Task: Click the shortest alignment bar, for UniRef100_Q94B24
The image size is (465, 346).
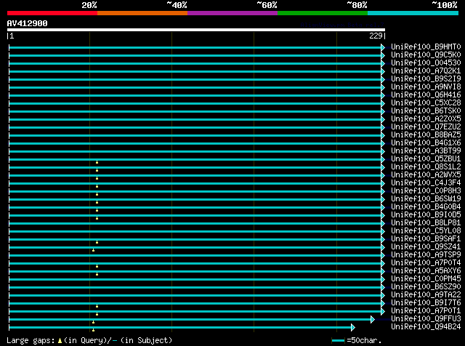Action: (182, 327)
